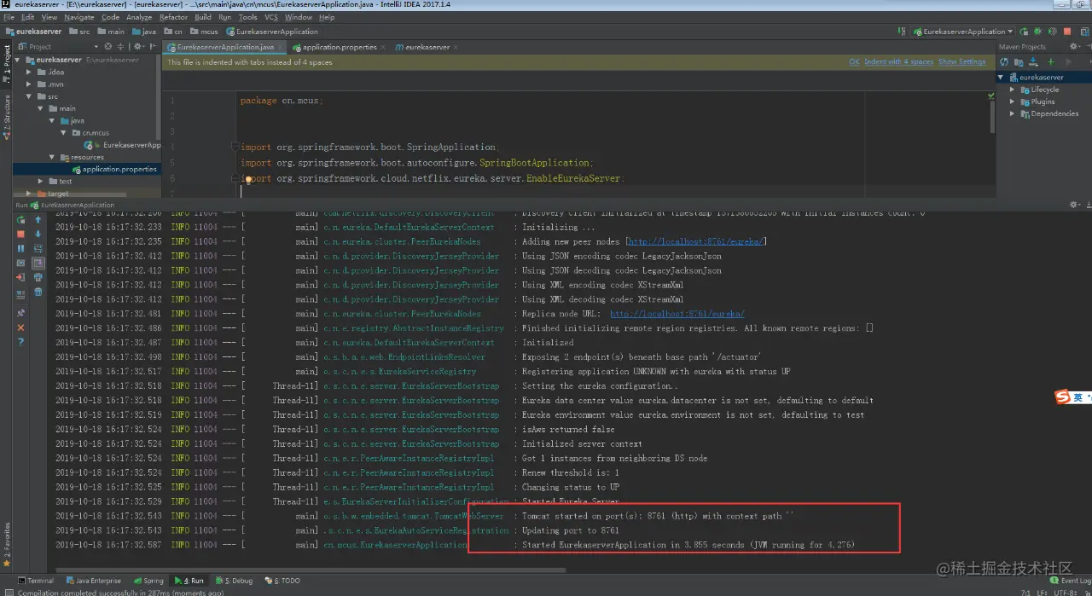Collapse src folder in Project tree
The height and width of the screenshot is (596, 1092).
click(30, 96)
